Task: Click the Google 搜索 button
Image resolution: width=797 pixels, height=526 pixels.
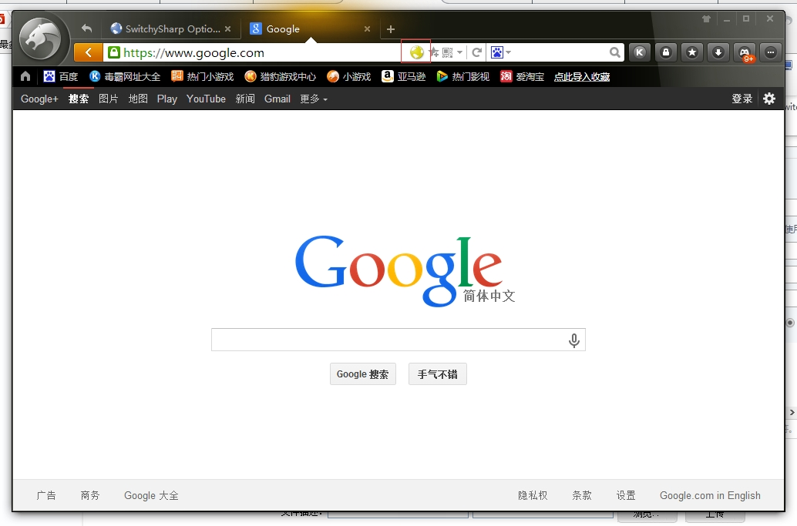Action: (362, 374)
